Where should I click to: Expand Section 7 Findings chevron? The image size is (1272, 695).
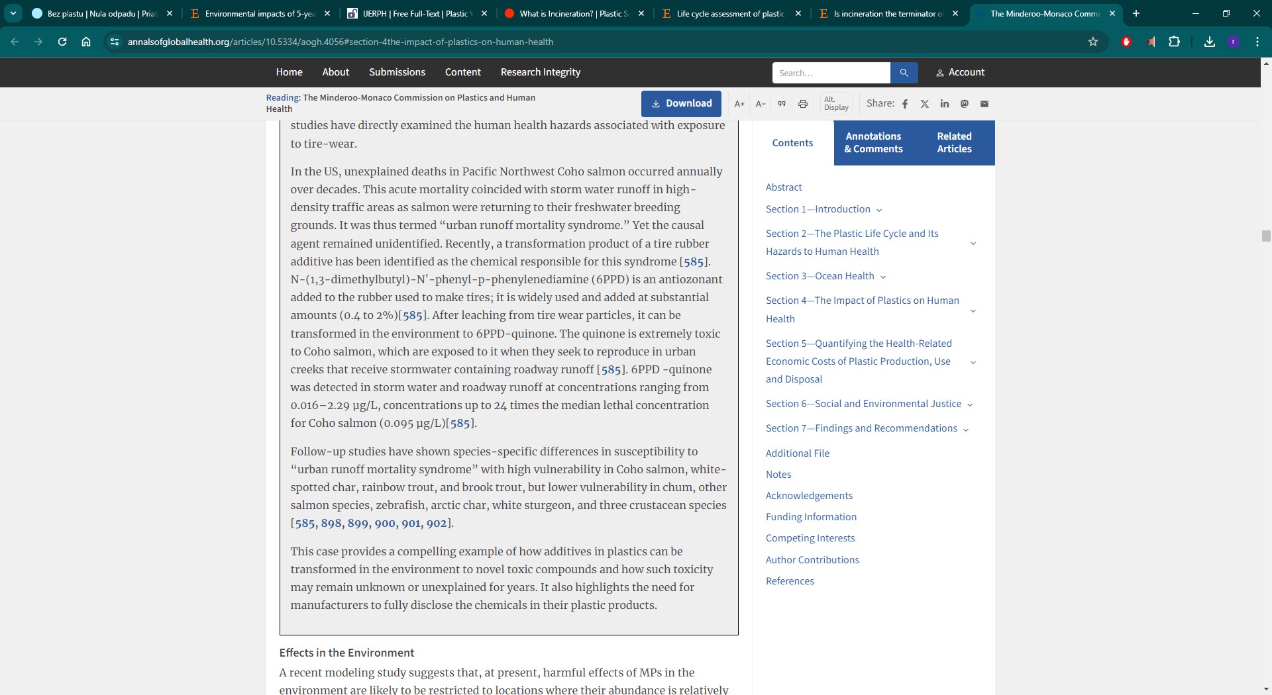tap(966, 430)
